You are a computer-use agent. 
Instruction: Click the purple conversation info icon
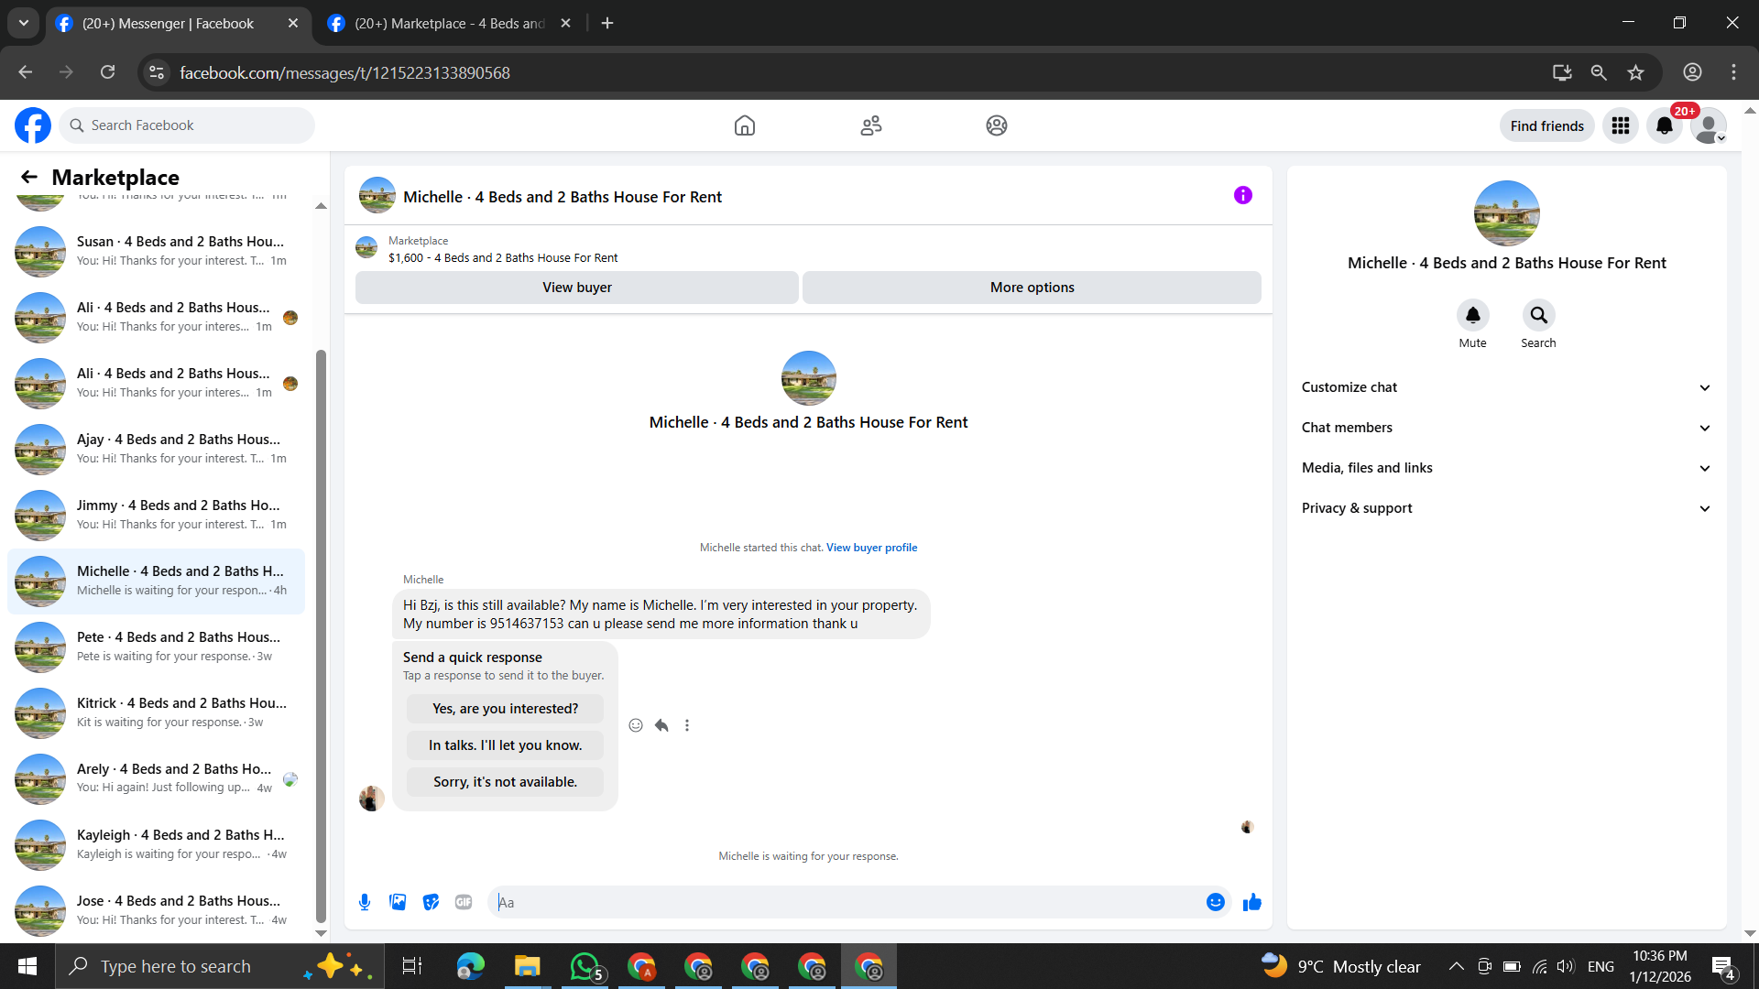tap(1242, 195)
